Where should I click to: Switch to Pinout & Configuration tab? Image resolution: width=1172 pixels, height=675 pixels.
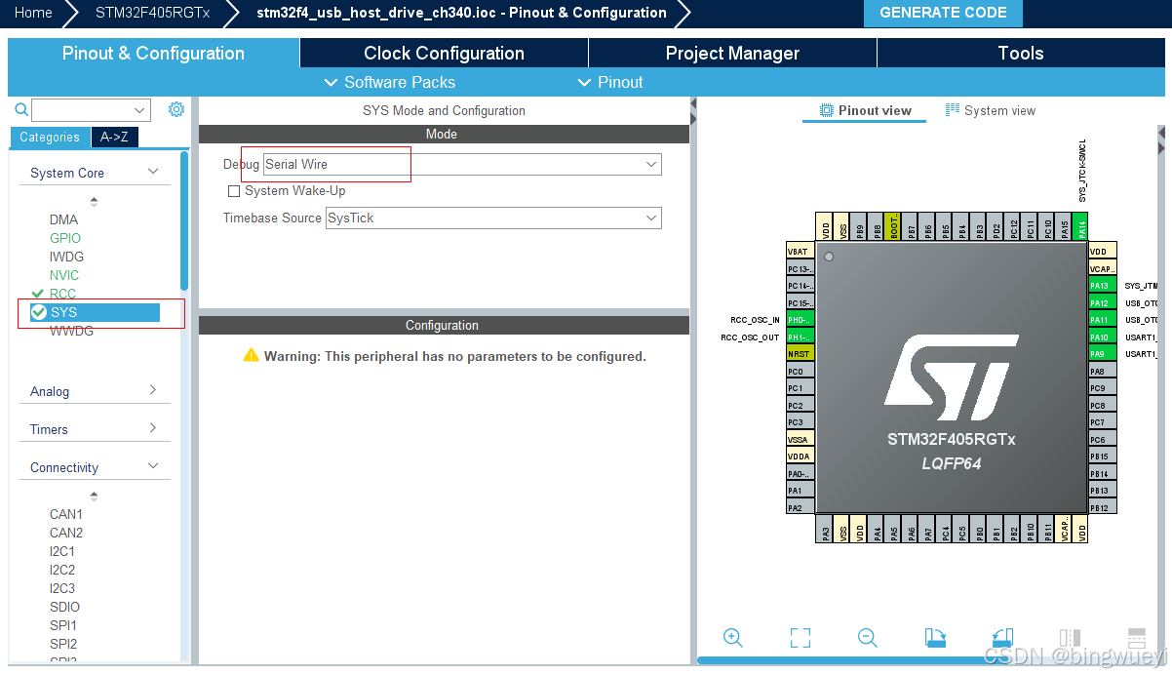153,53
